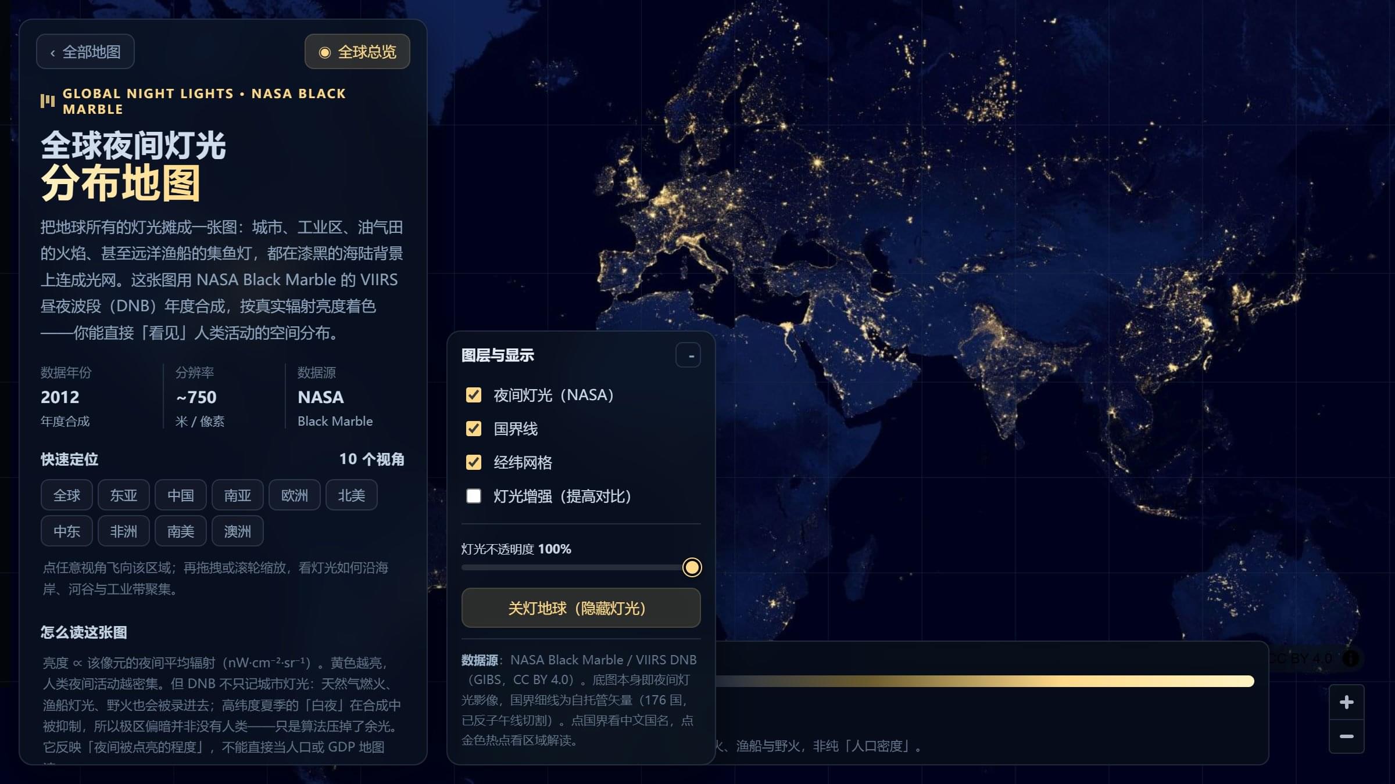Select the 南亚 view chip
1395x784 pixels.
pos(238,495)
